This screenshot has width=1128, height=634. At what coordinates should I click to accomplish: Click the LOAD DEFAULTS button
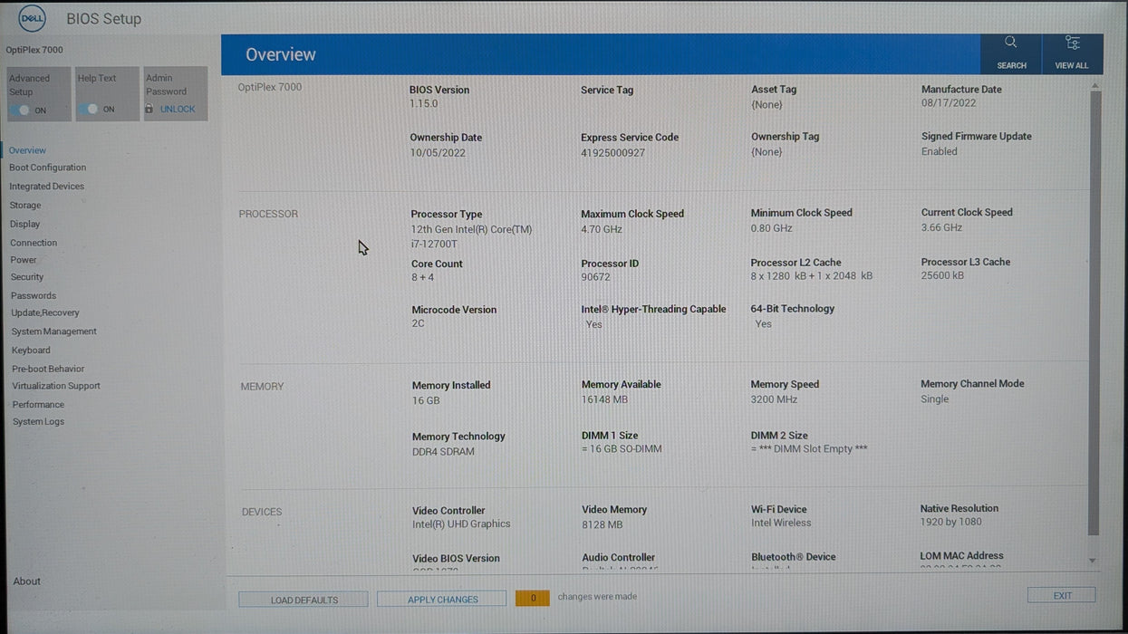coord(304,600)
